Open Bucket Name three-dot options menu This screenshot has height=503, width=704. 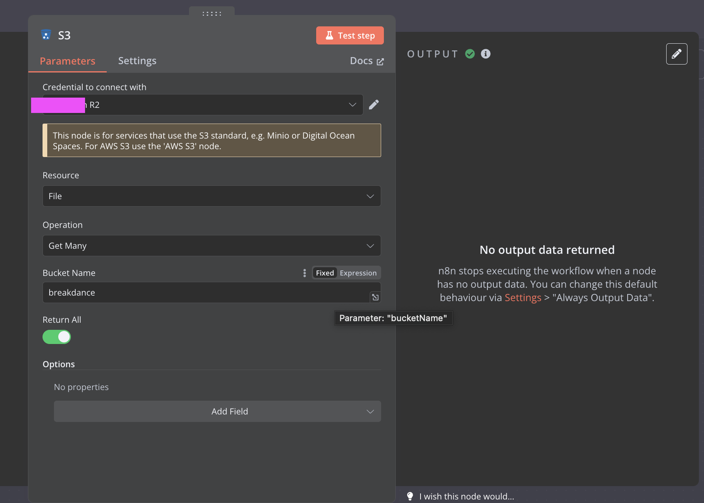[x=304, y=273]
